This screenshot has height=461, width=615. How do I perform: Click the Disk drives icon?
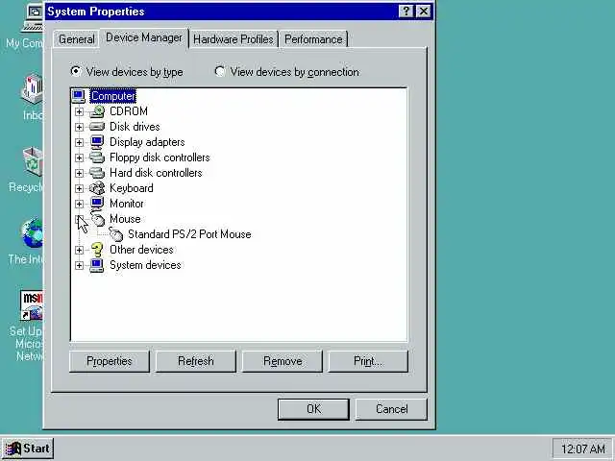coord(97,127)
